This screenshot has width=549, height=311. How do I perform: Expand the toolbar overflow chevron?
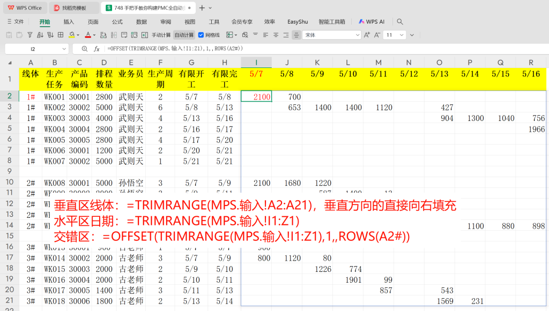(412, 35)
